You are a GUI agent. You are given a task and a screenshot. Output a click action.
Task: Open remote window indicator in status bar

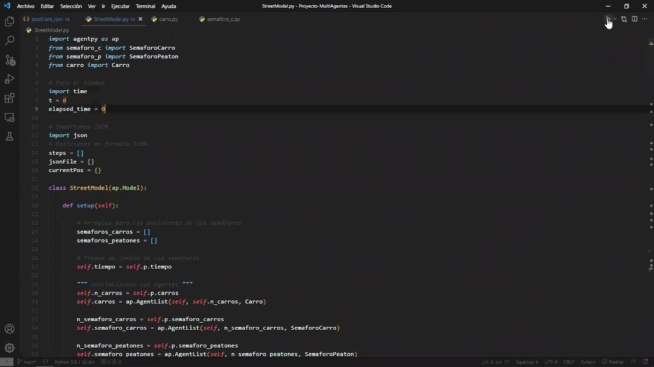(6, 362)
